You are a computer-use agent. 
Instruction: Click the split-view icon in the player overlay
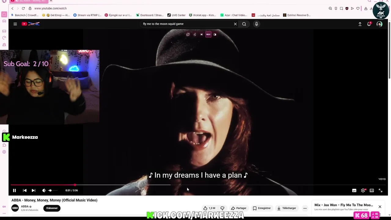[x=215, y=35]
